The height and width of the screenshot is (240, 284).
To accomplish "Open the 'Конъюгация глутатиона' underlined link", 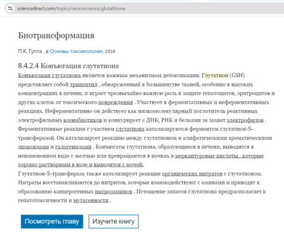I will coord(49,75).
